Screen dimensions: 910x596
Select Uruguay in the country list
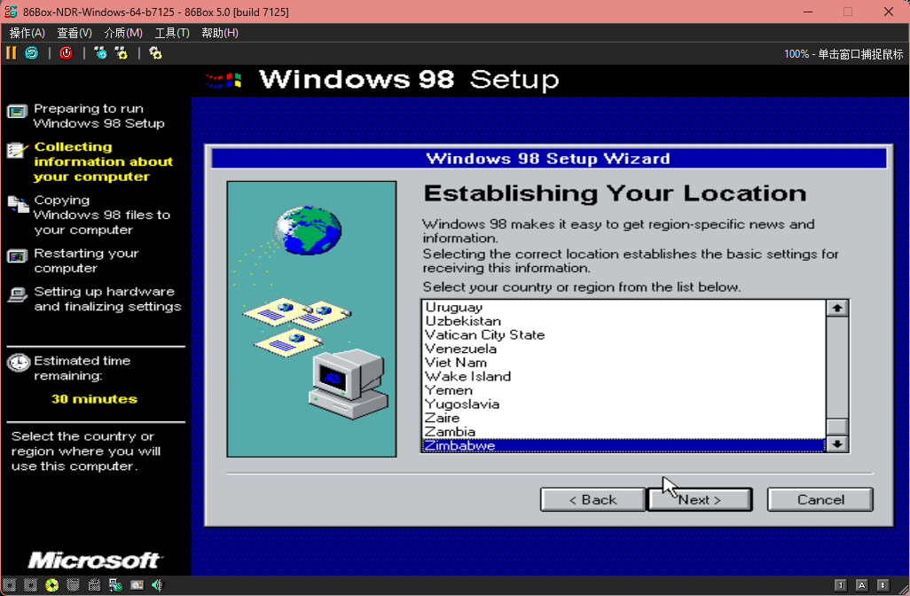pyautogui.click(x=624, y=307)
